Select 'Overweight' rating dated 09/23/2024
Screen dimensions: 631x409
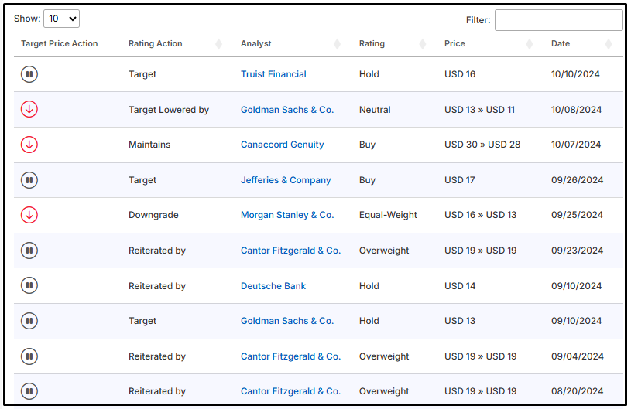[x=384, y=251]
